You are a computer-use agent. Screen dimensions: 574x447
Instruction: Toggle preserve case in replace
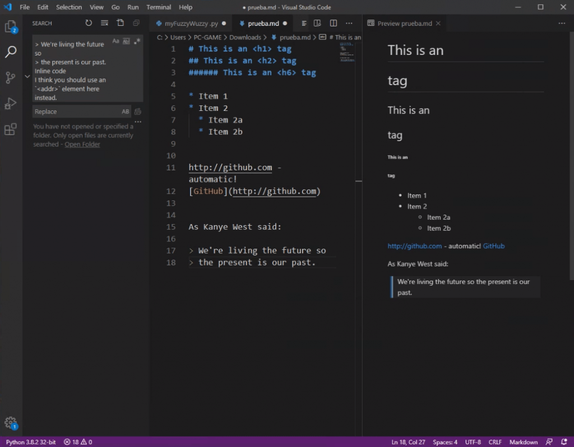pyautogui.click(x=126, y=111)
